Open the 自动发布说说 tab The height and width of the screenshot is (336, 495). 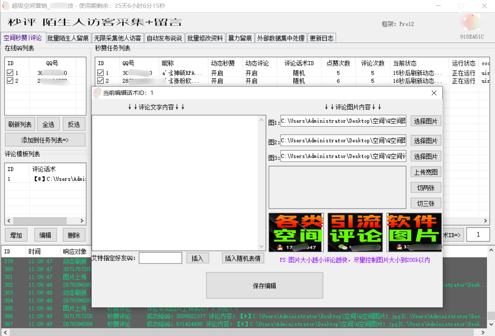pyautogui.click(x=164, y=38)
